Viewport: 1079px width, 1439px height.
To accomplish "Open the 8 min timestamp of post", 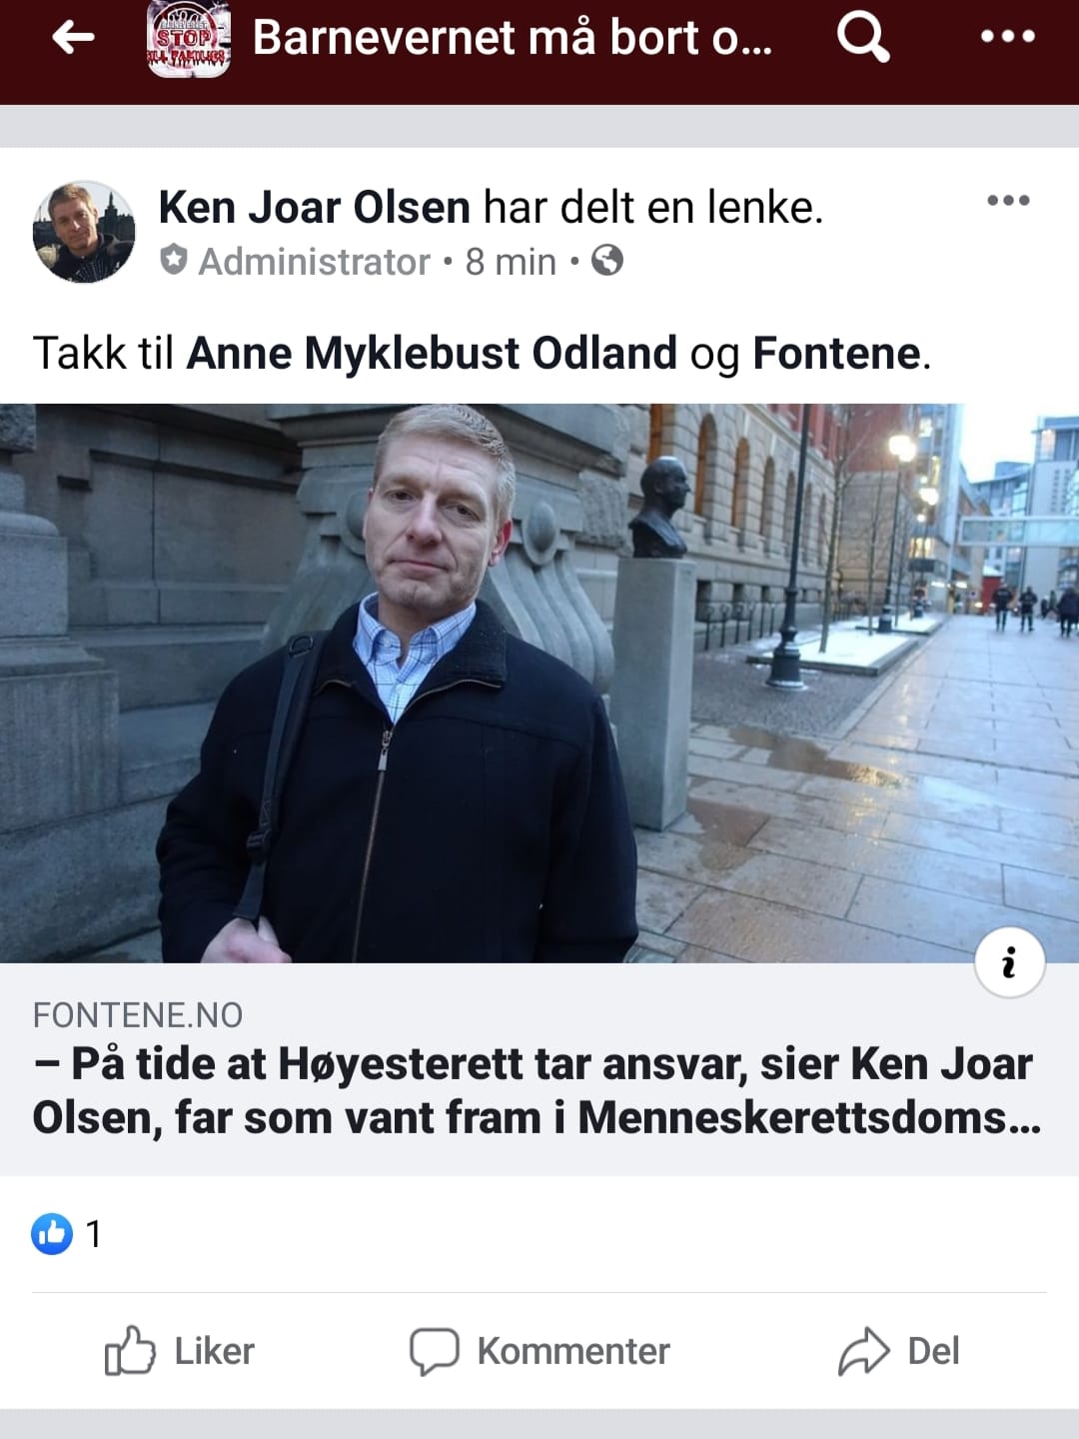I will (x=511, y=262).
